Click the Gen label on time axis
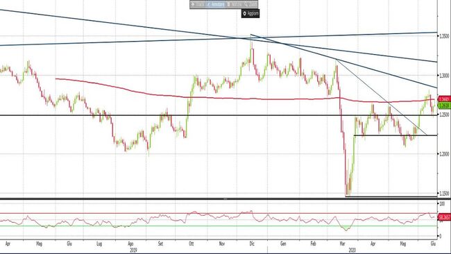The height and width of the screenshot is (254, 451). 283,244
